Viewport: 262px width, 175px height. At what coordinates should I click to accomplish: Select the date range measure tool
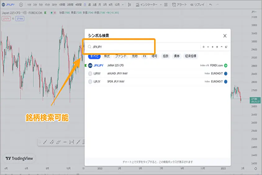coord(72,142)
